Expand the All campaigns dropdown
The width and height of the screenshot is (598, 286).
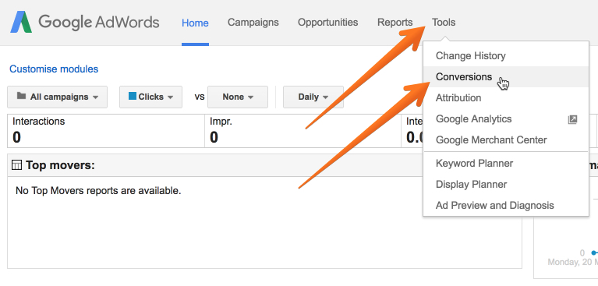pos(57,97)
